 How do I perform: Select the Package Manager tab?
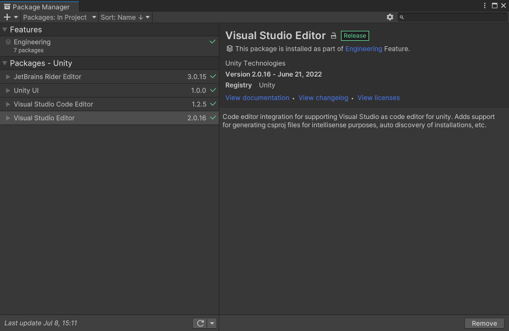click(39, 7)
